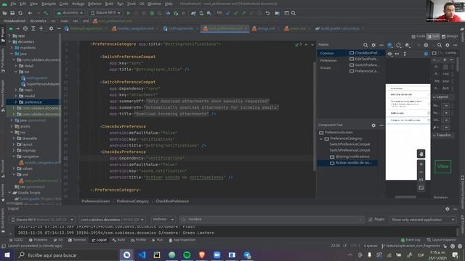The width and height of the screenshot is (465, 261).
Task: Click the design surface layers icon
Action: [389, 45]
